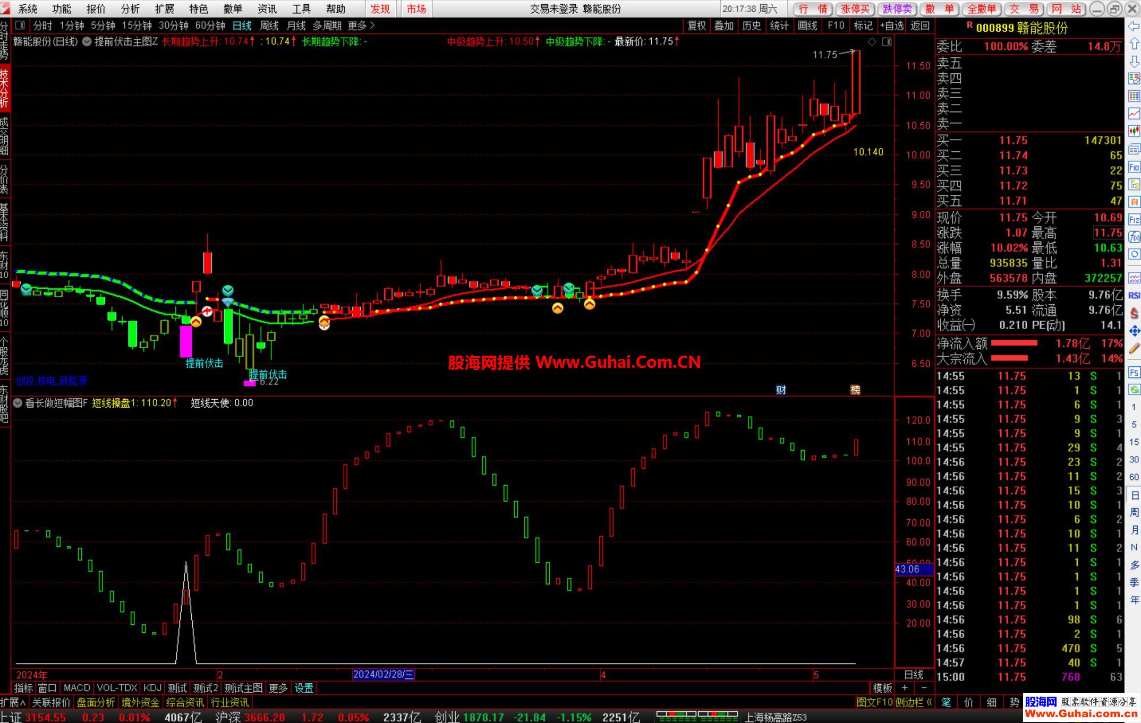Select 1-minute period in right sidebar
Screen dimensions: 1141x723
(x=1134, y=407)
